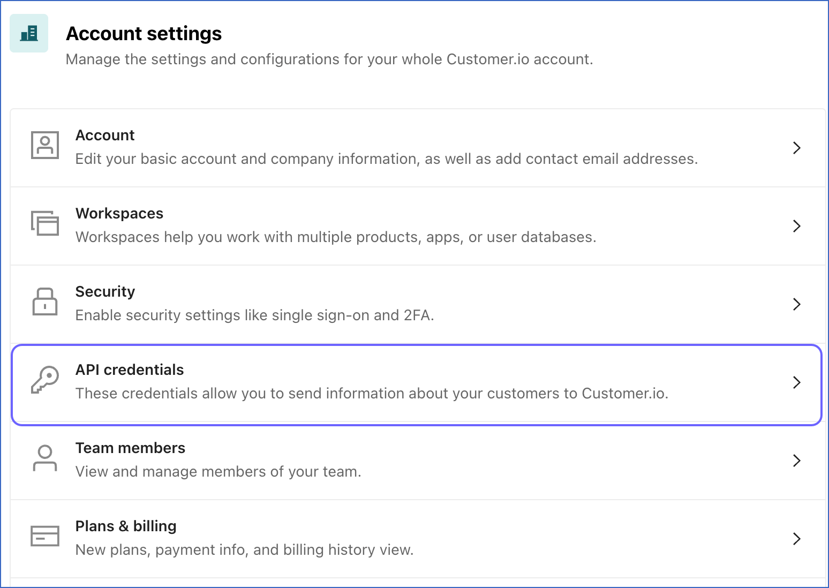Click the Account profile picture icon
This screenshot has width=829, height=588.
click(45, 145)
